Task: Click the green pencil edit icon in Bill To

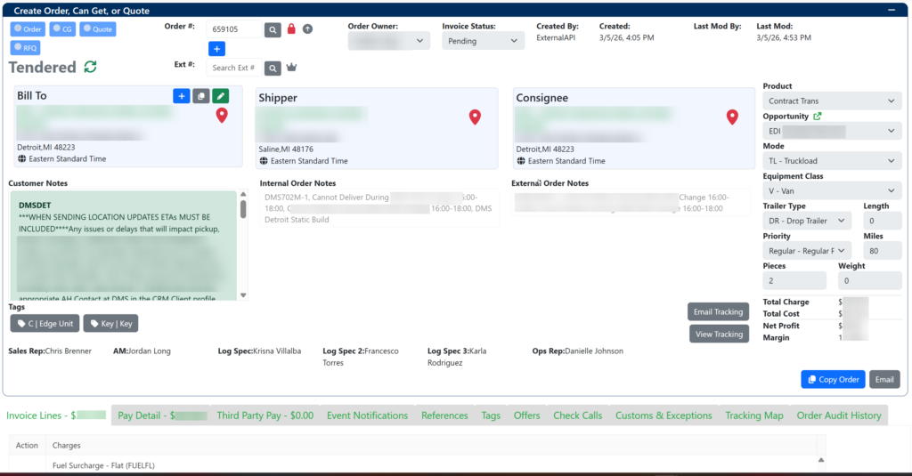Action: (220, 96)
